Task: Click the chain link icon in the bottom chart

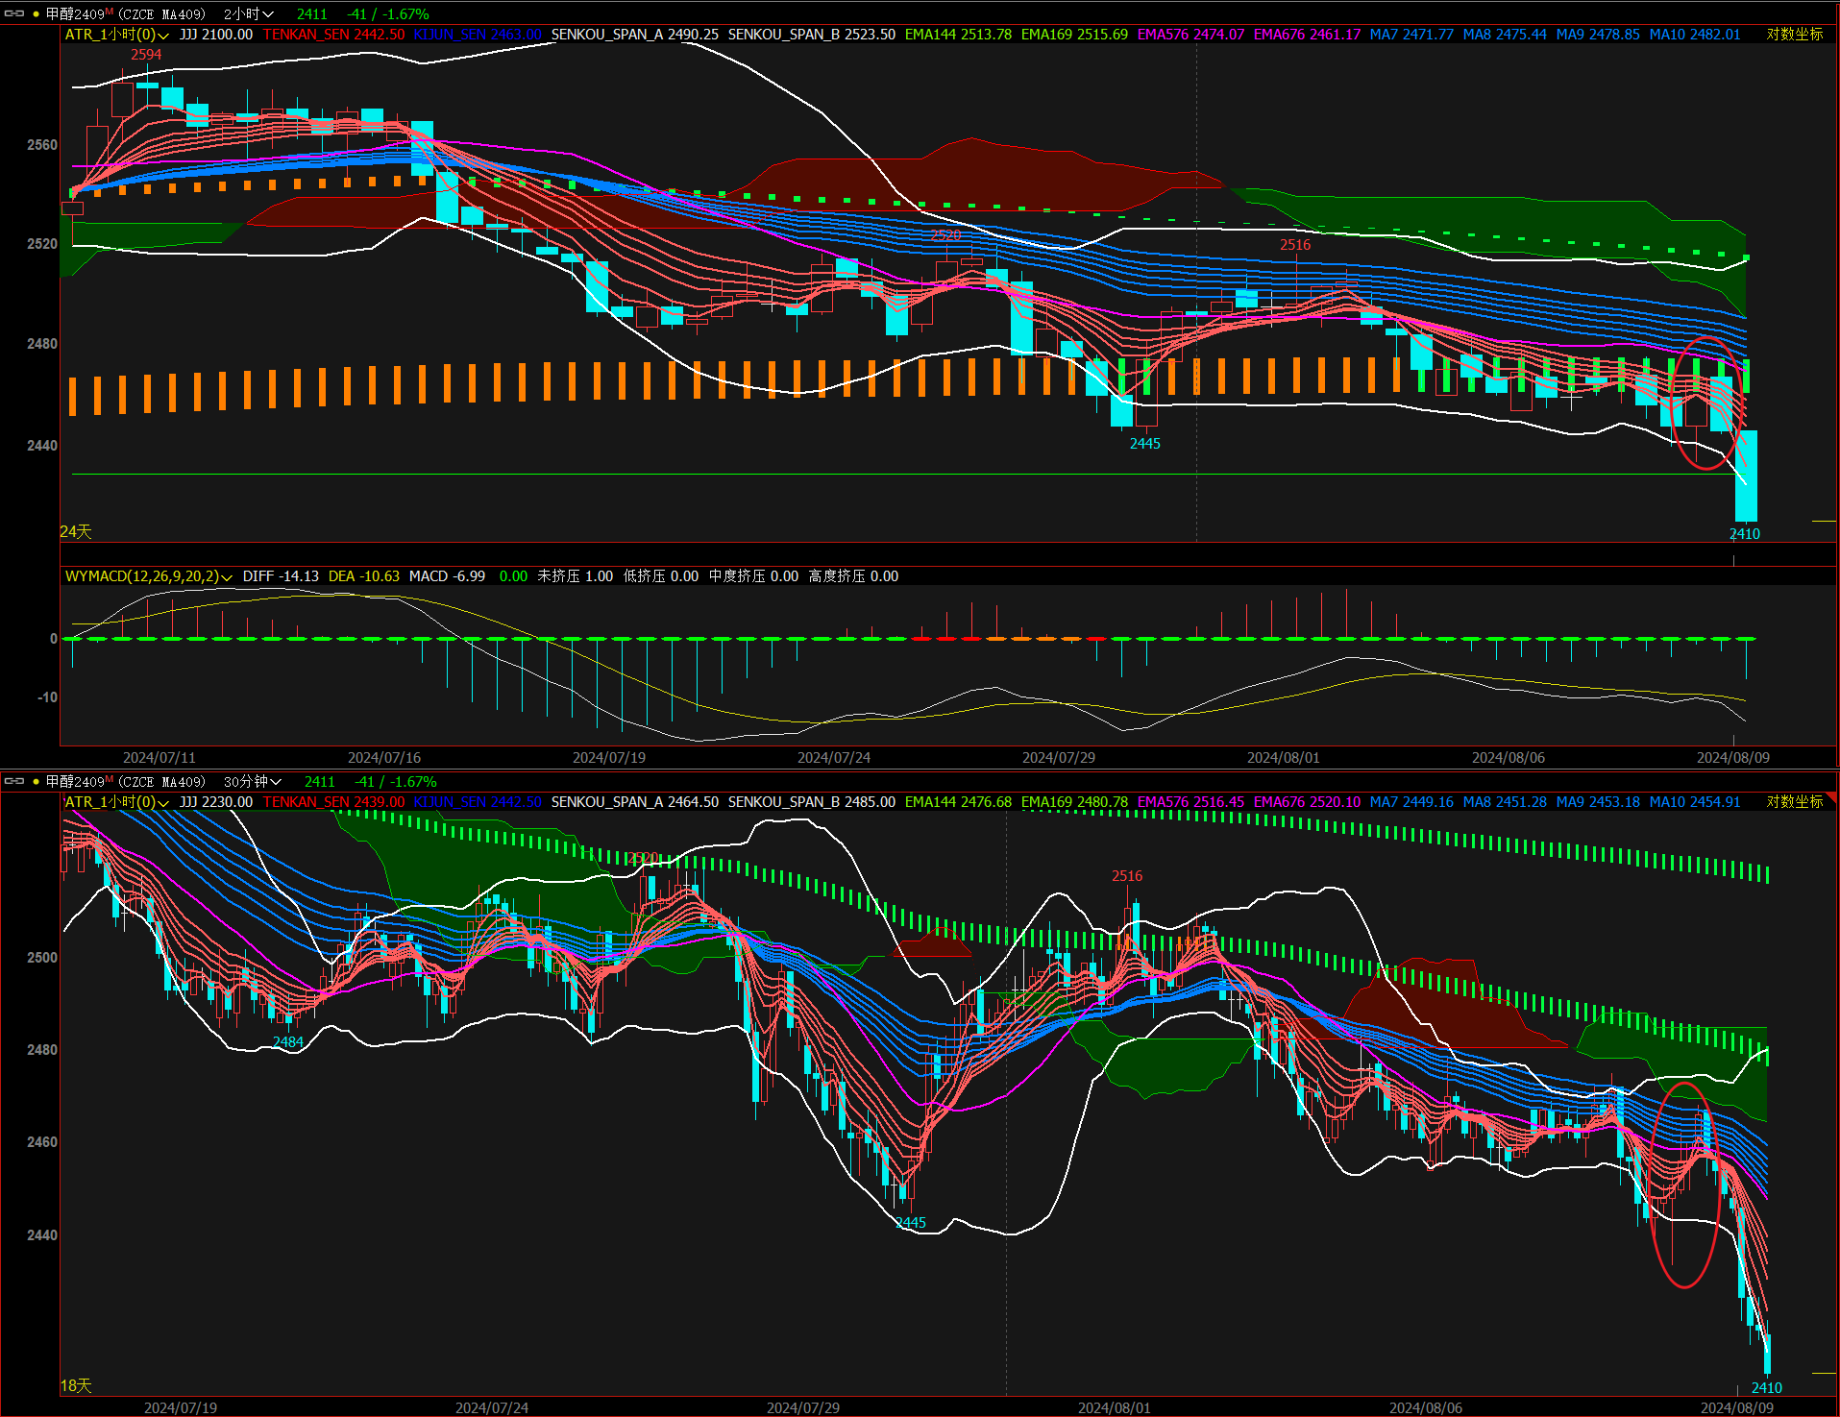Action: (14, 781)
